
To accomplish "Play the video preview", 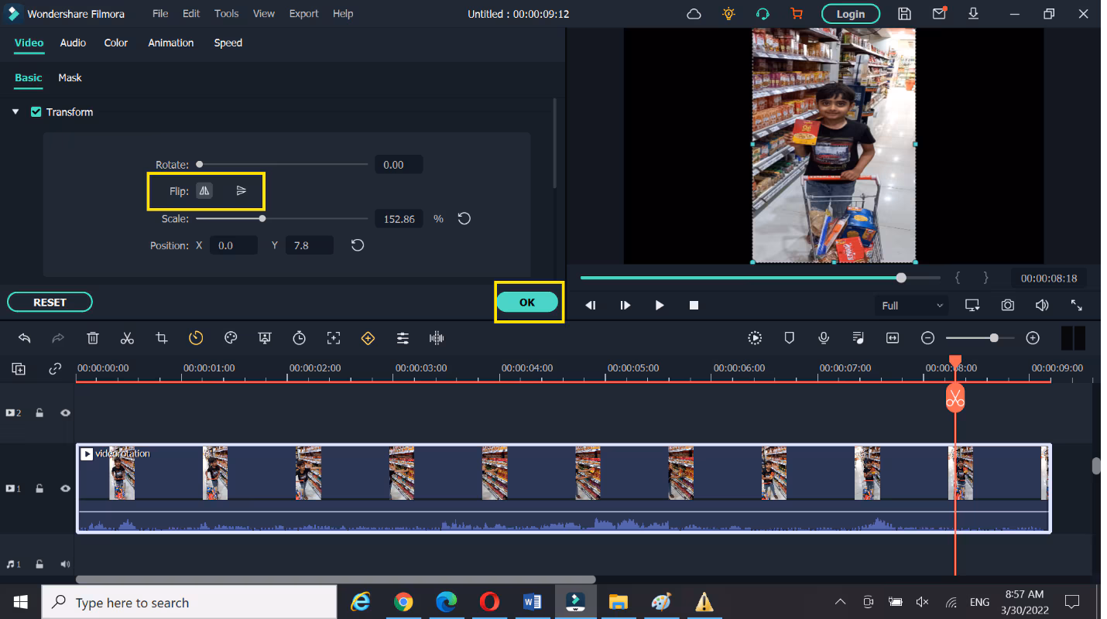I will pyautogui.click(x=660, y=306).
